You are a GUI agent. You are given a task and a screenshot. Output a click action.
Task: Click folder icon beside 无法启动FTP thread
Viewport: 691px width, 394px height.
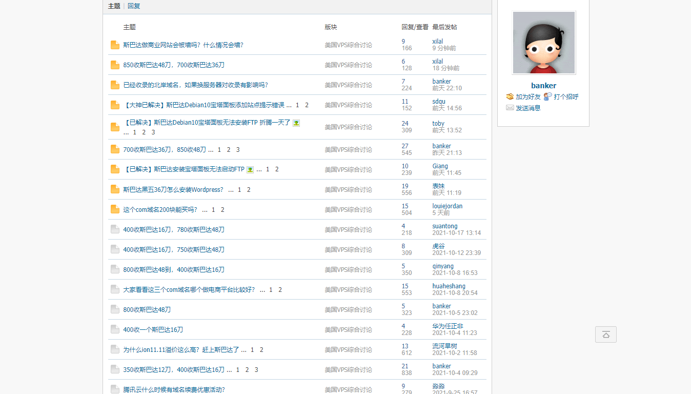[x=115, y=169]
